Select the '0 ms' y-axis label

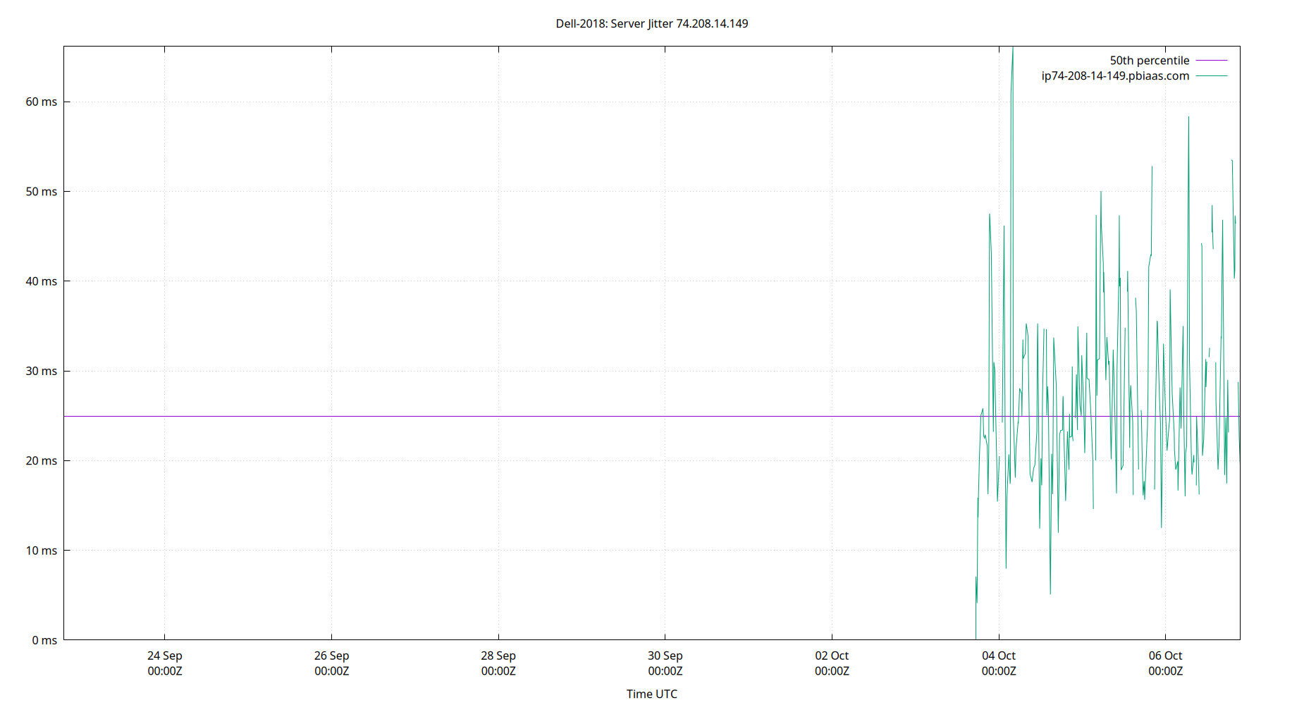tap(44, 640)
